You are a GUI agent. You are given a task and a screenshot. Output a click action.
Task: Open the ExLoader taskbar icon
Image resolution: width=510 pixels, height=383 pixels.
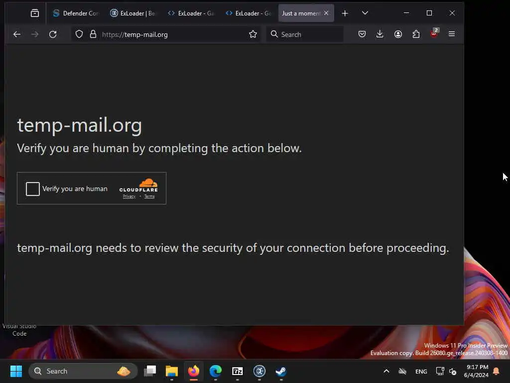pyautogui.click(x=259, y=371)
